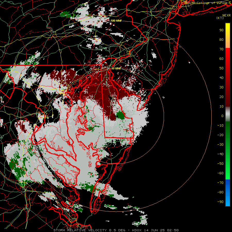Click the '02:50' timestamp in the caption
232x232 pixels.
click(x=173, y=230)
